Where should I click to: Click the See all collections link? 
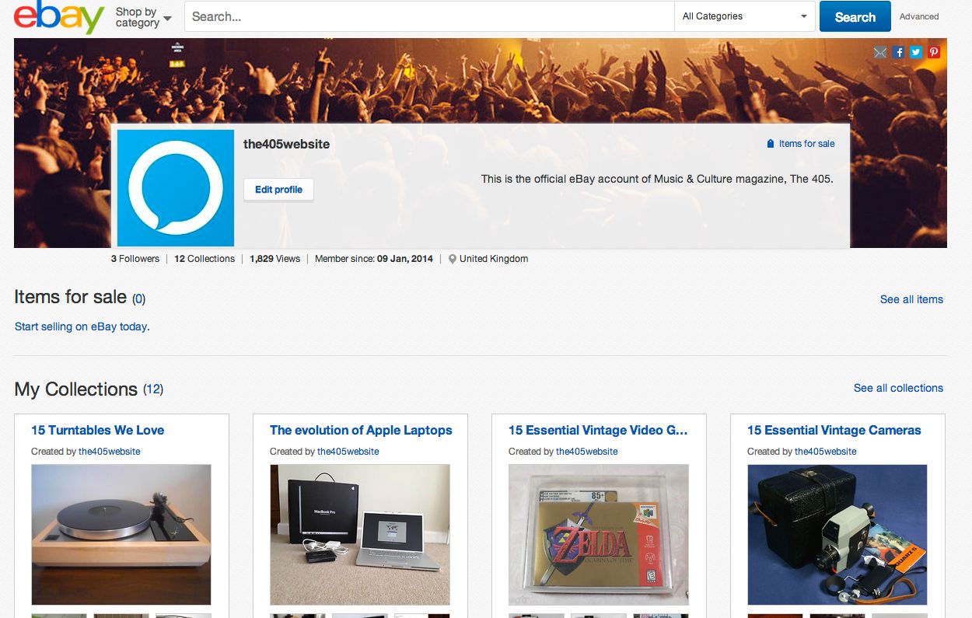coord(898,388)
